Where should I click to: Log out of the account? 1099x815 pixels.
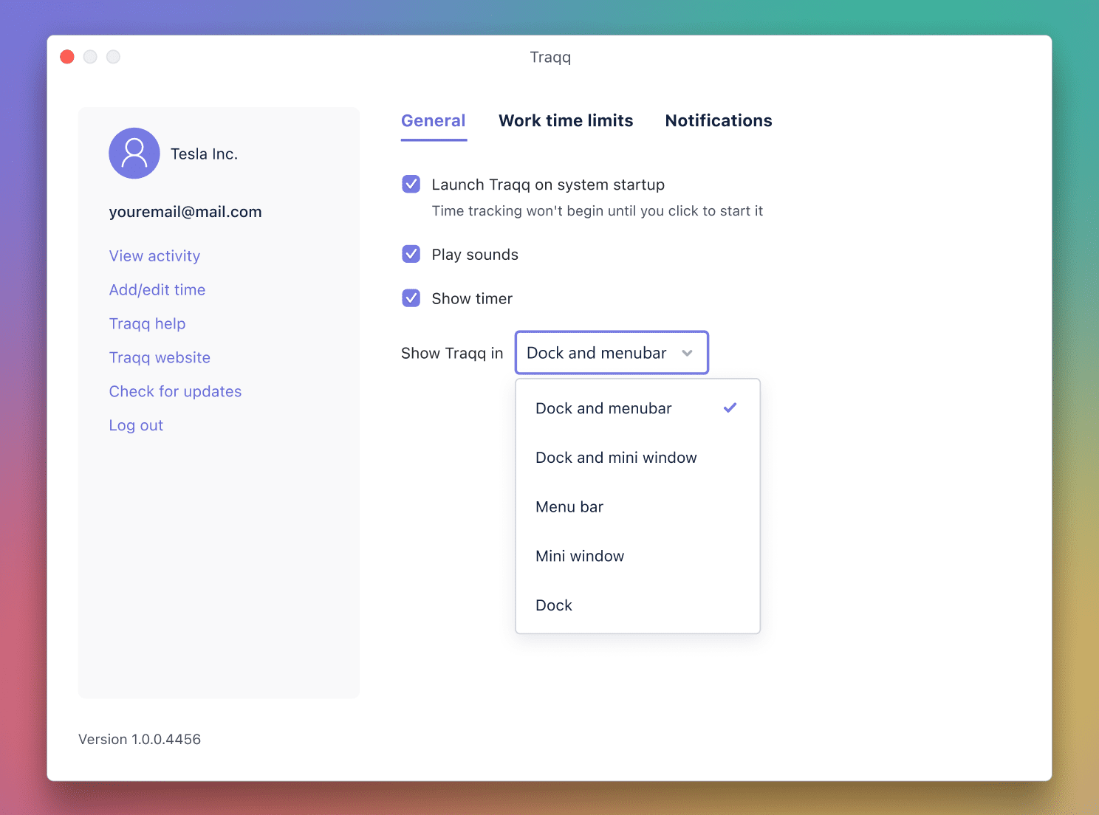[x=136, y=426]
